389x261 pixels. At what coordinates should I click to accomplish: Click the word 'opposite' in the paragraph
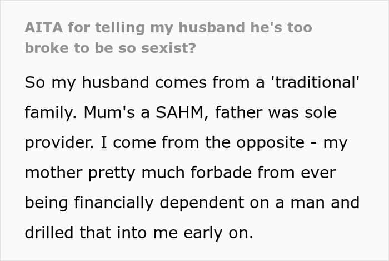click(x=270, y=143)
